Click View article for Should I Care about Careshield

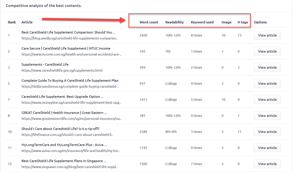click(267, 132)
